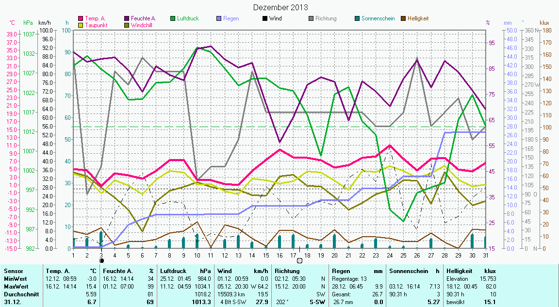Select the MinWert row label
559x307 pixels.
[16, 279]
